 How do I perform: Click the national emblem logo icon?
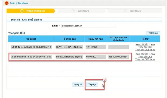(x=6, y=3)
